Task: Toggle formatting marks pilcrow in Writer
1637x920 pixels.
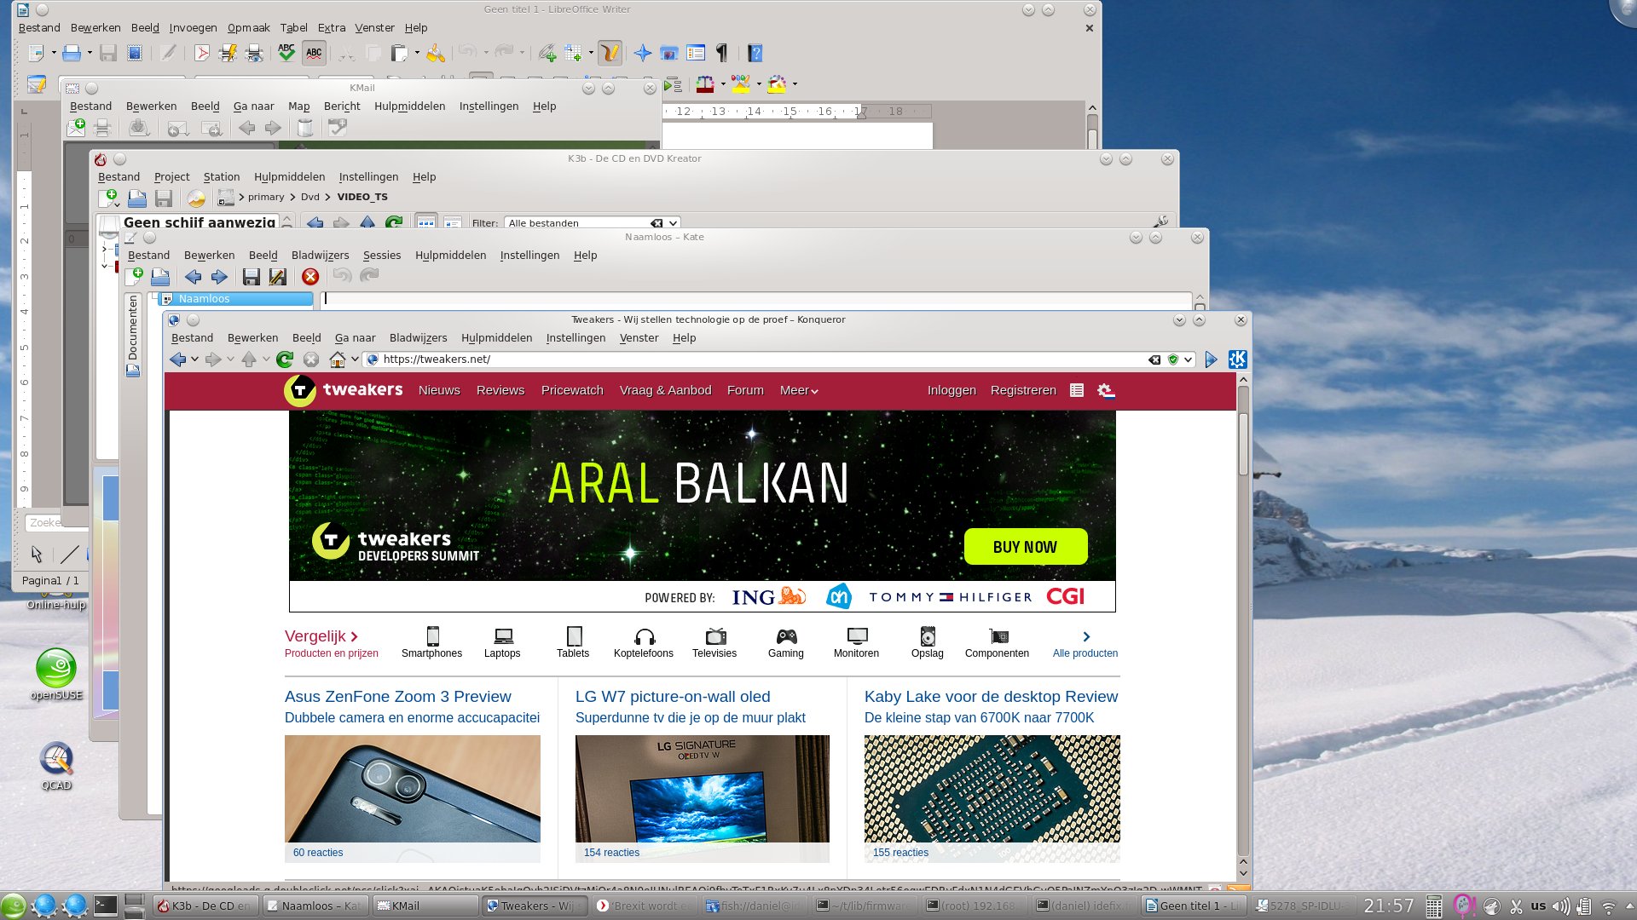Action: [722, 54]
